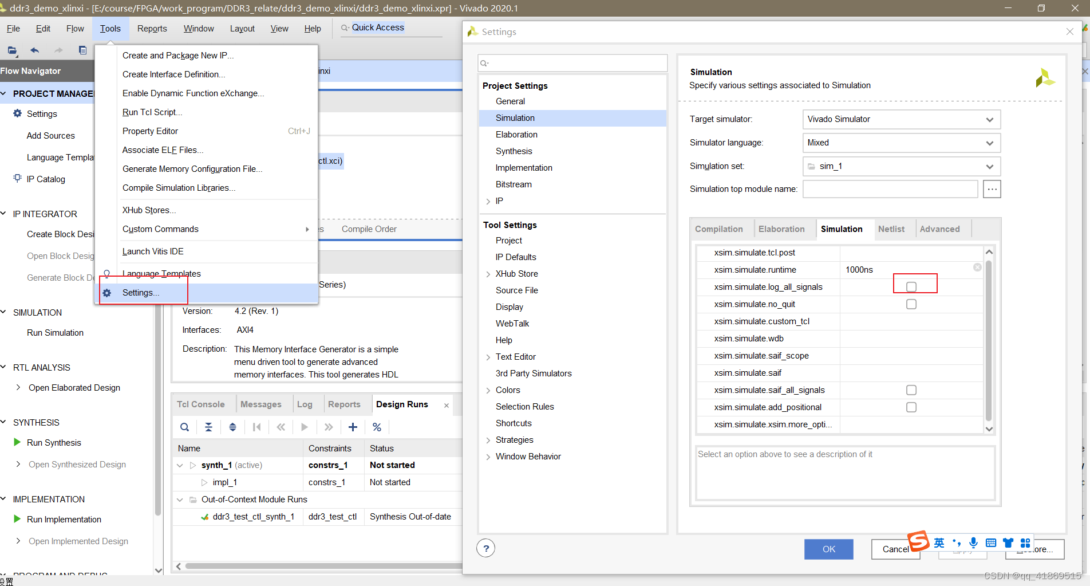The width and height of the screenshot is (1090, 586).
Task: Click the Cancel button in Settings
Action: click(895, 549)
